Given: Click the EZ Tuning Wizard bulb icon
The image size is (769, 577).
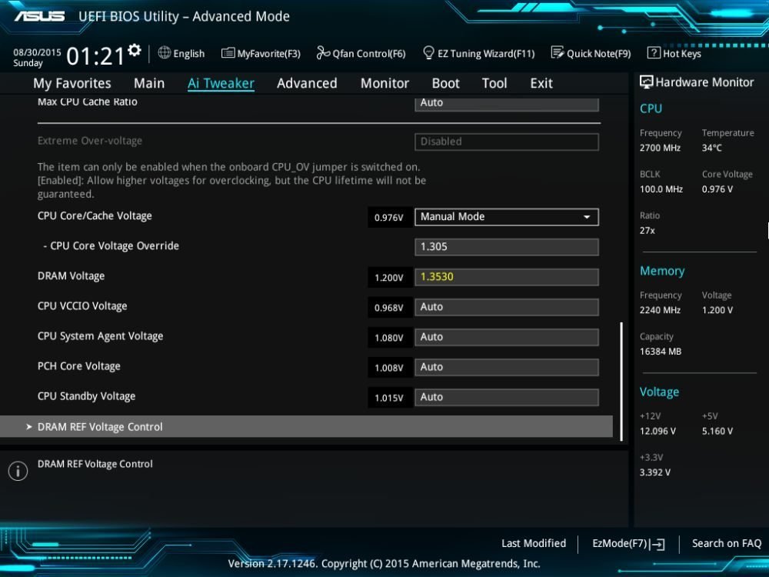Looking at the screenshot, I should point(428,52).
